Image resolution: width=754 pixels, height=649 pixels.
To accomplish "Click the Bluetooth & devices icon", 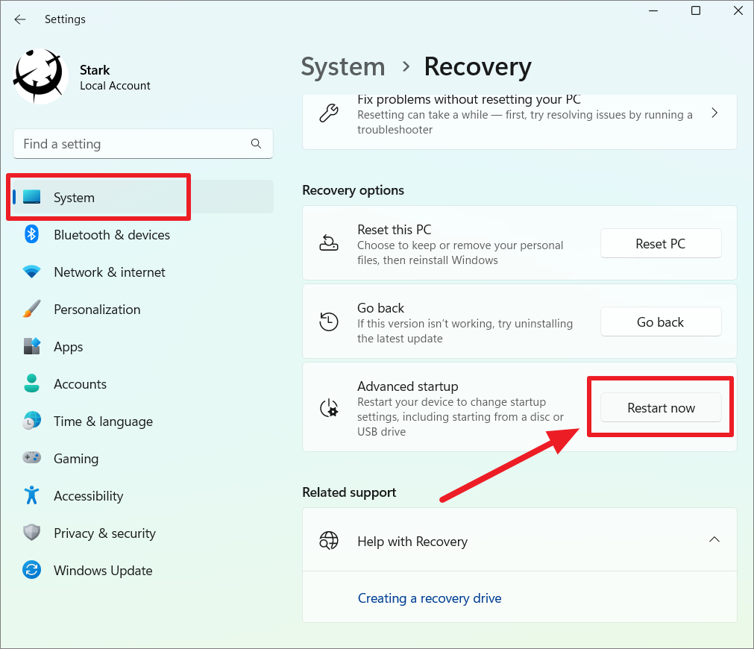I will 31,235.
